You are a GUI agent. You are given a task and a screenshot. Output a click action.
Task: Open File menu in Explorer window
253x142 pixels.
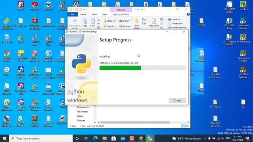point(73,14)
